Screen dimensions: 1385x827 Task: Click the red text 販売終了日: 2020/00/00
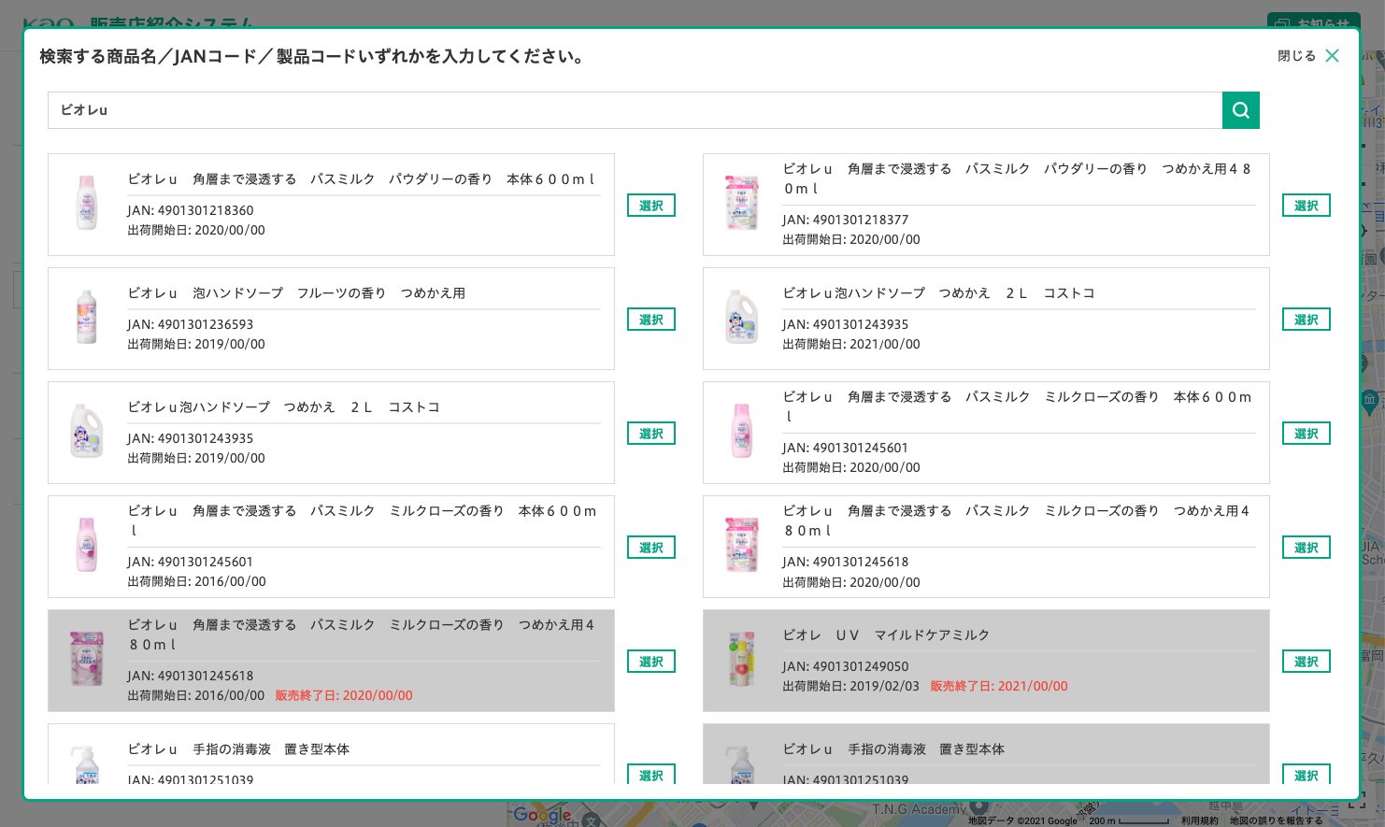[x=344, y=695]
